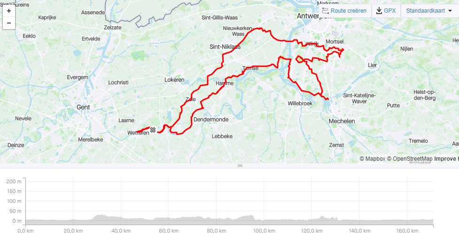This screenshot has width=459, height=242.
Task: Open the Mapbox attribution link
Action: [x=373, y=159]
